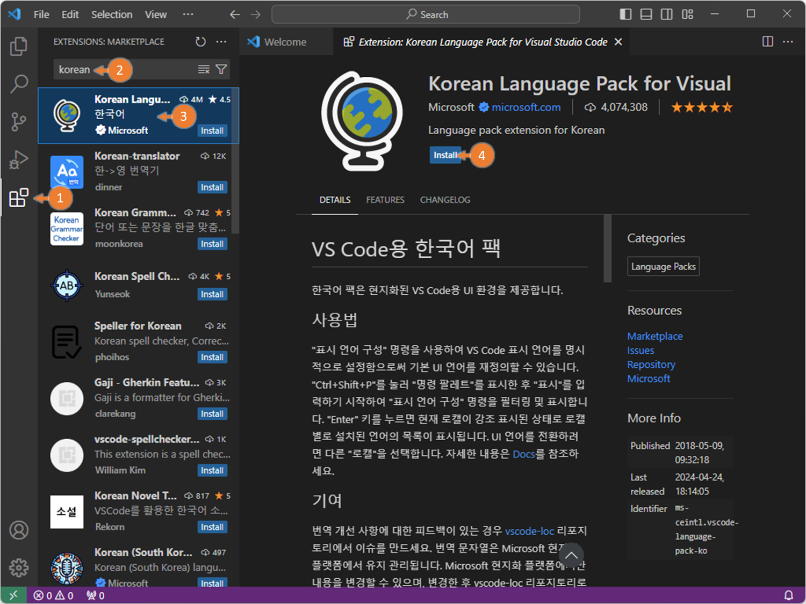Switch to the CHANGELOG tab
The width and height of the screenshot is (806, 604).
click(445, 200)
